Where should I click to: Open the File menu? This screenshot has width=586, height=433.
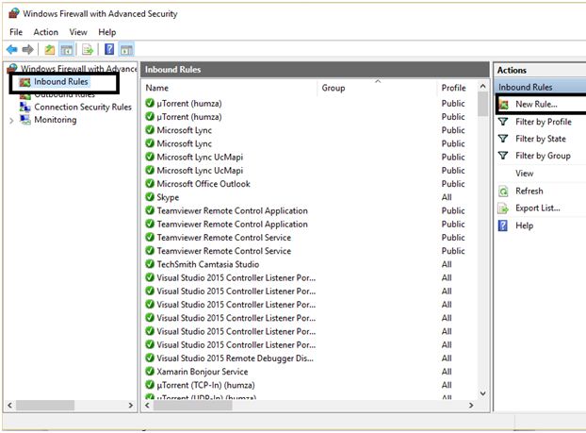pos(16,32)
